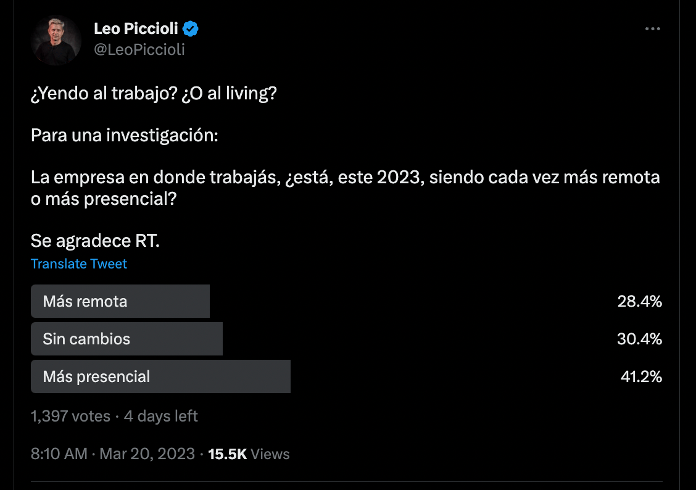
Task: Click the blue verified badge beside Leo Piccioli
Action: click(x=191, y=28)
